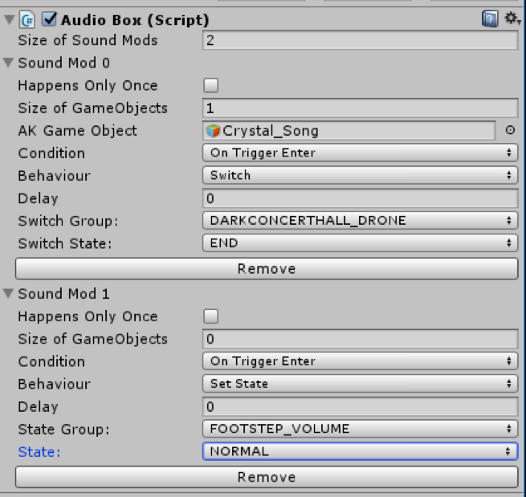Click the Size of Sound Mods field
The height and width of the screenshot is (497, 526).
(361, 40)
